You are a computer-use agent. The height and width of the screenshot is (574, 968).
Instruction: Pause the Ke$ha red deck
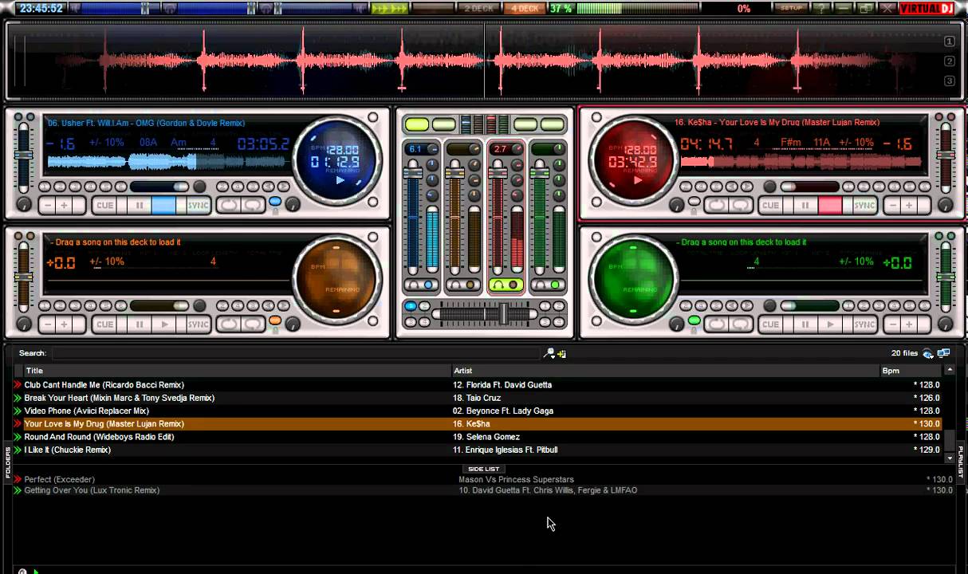pyautogui.click(x=805, y=205)
